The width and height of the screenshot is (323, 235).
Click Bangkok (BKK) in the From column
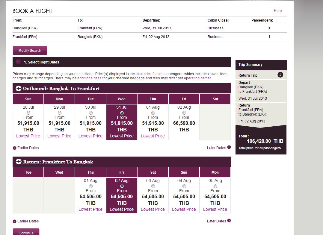tap(25, 28)
